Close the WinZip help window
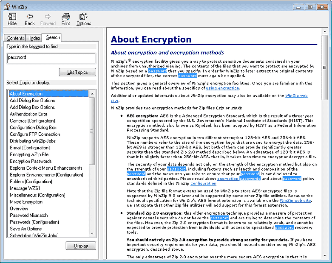Screen dimensions: 332x263 pos(322,7)
